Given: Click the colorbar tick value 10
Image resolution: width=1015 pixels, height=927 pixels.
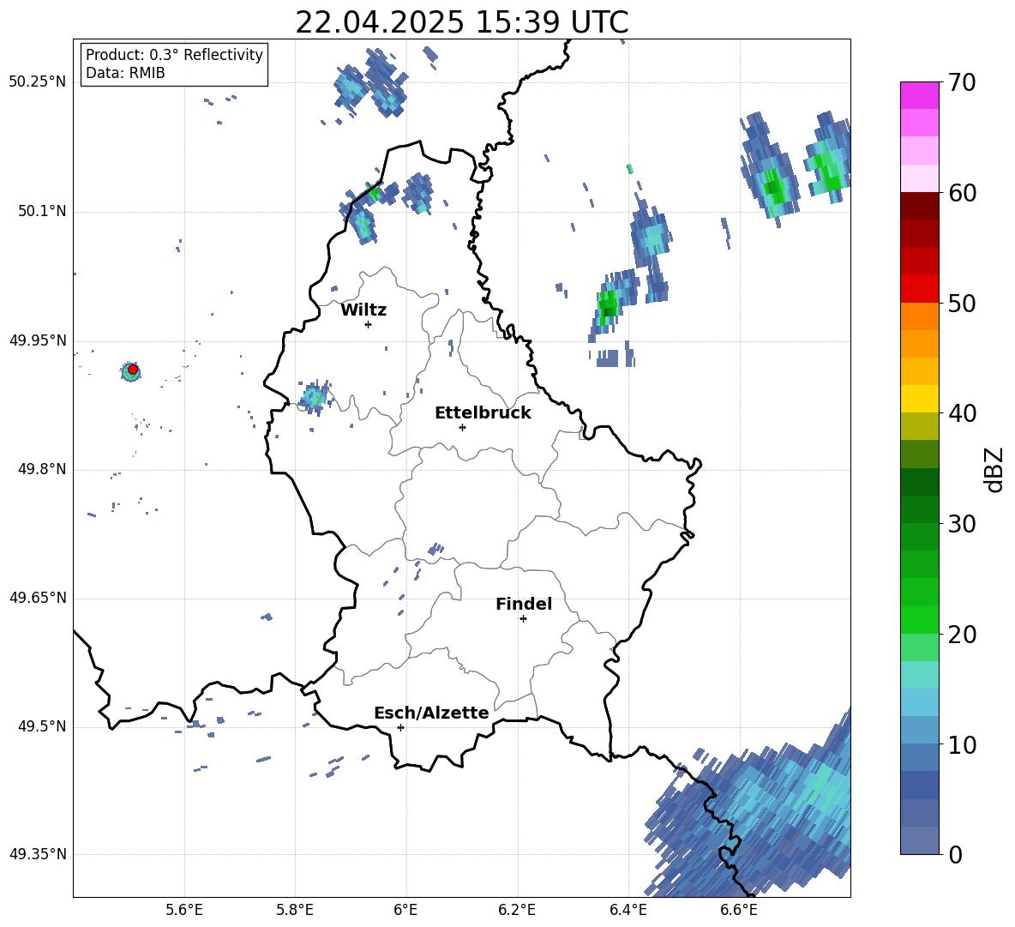Looking at the screenshot, I should (962, 745).
